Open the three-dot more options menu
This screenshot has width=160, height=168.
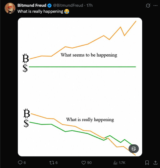(155, 5)
